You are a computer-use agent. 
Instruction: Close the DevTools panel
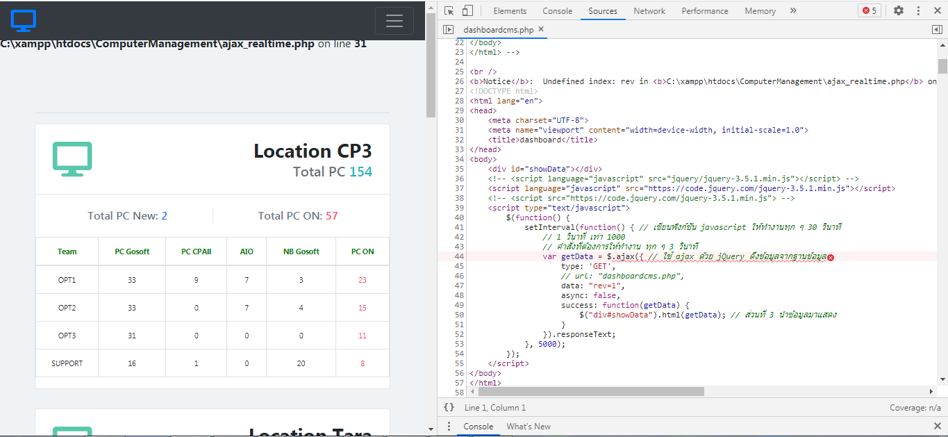[937, 10]
